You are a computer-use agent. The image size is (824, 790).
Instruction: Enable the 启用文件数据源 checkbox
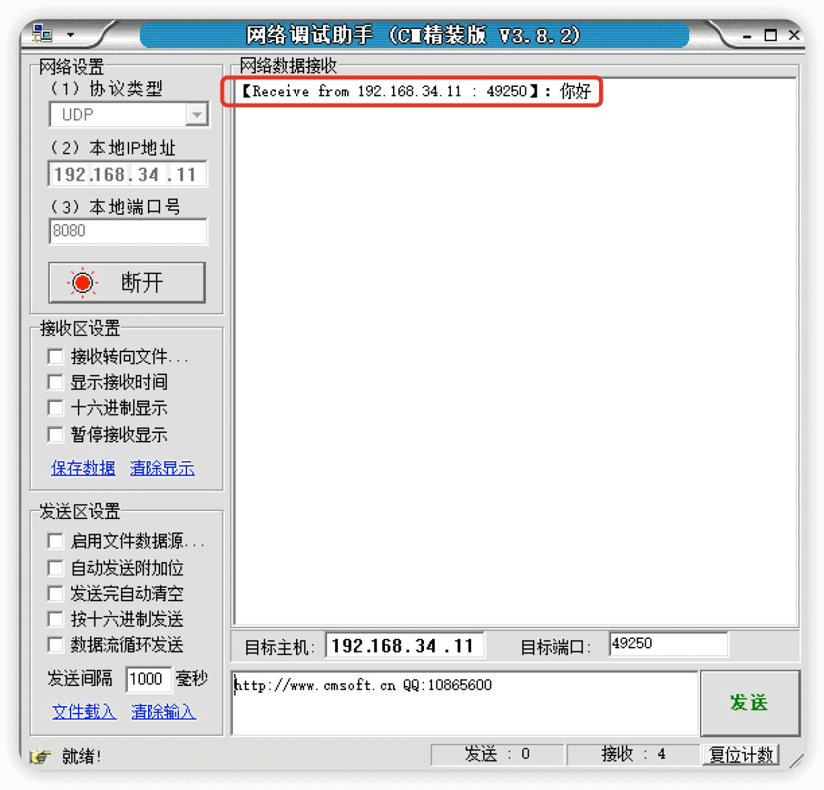(x=55, y=541)
